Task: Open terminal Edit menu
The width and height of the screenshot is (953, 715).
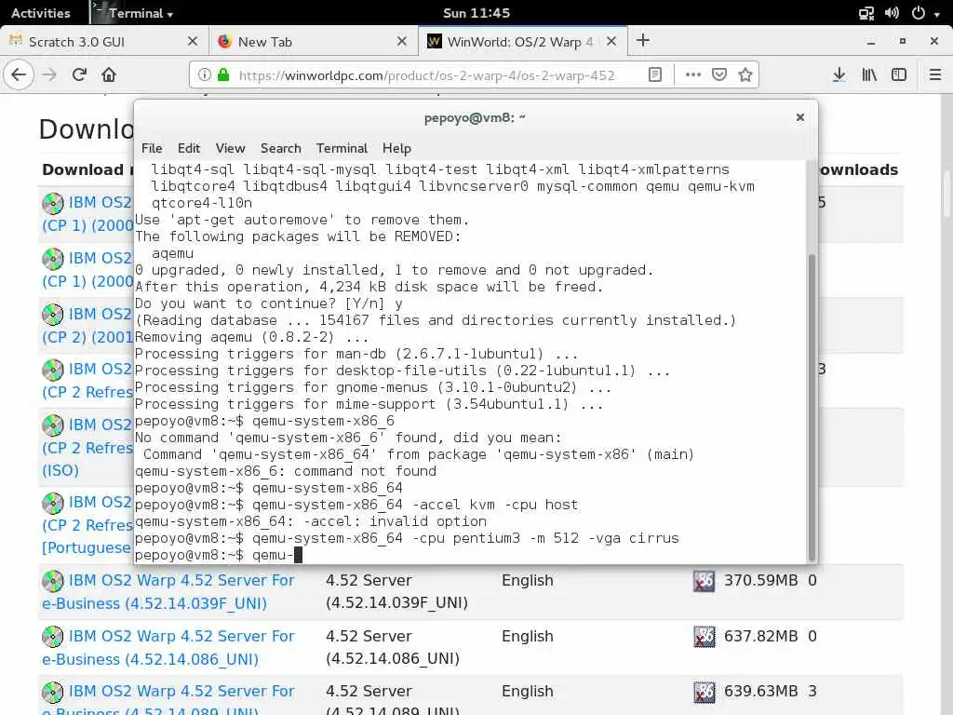Action: click(x=189, y=148)
